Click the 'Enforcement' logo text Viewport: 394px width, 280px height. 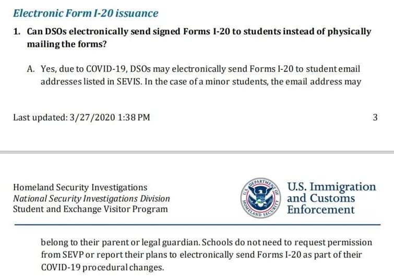pos(321,210)
